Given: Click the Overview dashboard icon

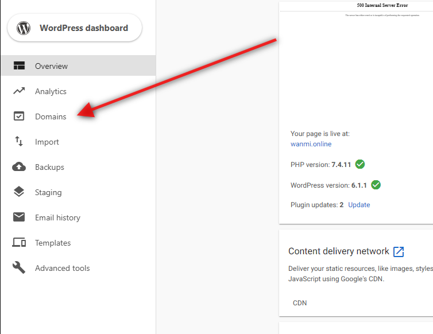Looking at the screenshot, I should [x=19, y=66].
